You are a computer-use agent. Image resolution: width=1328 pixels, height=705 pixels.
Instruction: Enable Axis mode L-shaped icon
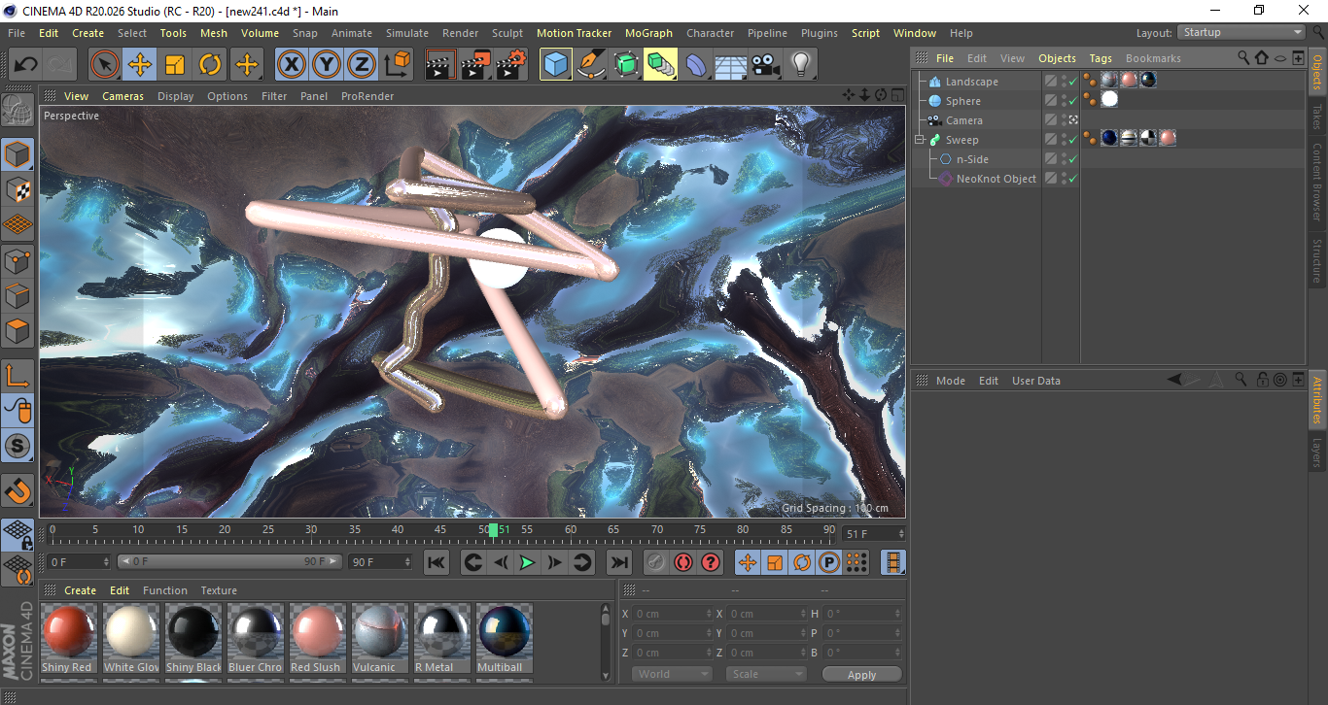[x=17, y=376]
